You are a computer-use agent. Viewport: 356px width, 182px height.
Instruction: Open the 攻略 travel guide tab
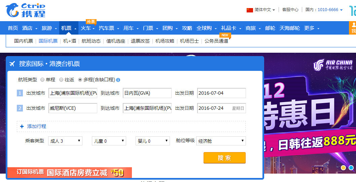tap(187, 28)
